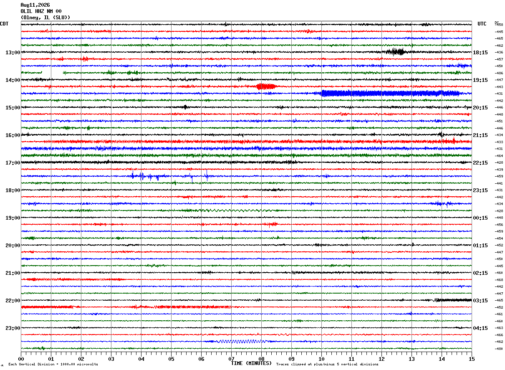Click the red seismic event near minute 8
This screenshot has width=505, height=370.
[x=266, y=86]
